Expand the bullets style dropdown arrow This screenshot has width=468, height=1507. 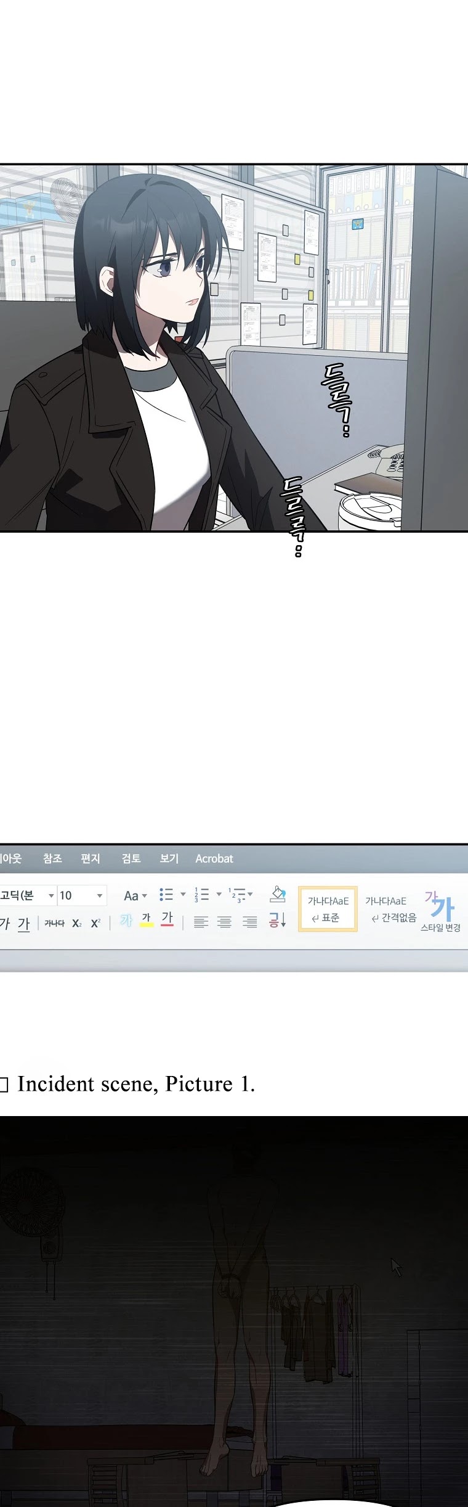183,894
